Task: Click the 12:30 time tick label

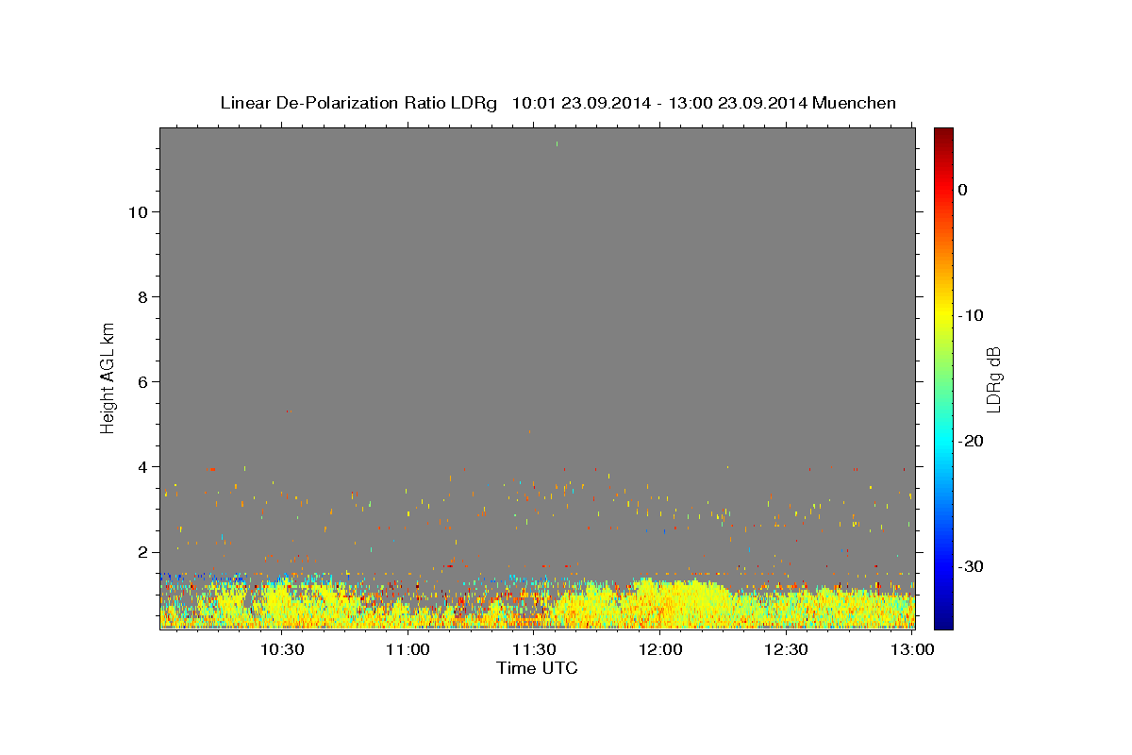Action: click(x=787, y=649)
